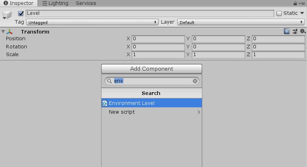The width and height of the screenshot is (307, 167).
Task: Click the Transform preset selector icon
Action: point(295,31)
